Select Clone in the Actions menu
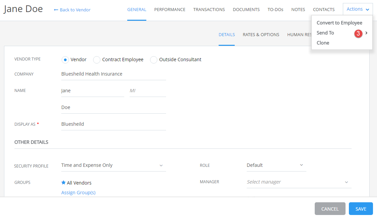The width and height of the screenshot is (377, 220). point(323,43)
